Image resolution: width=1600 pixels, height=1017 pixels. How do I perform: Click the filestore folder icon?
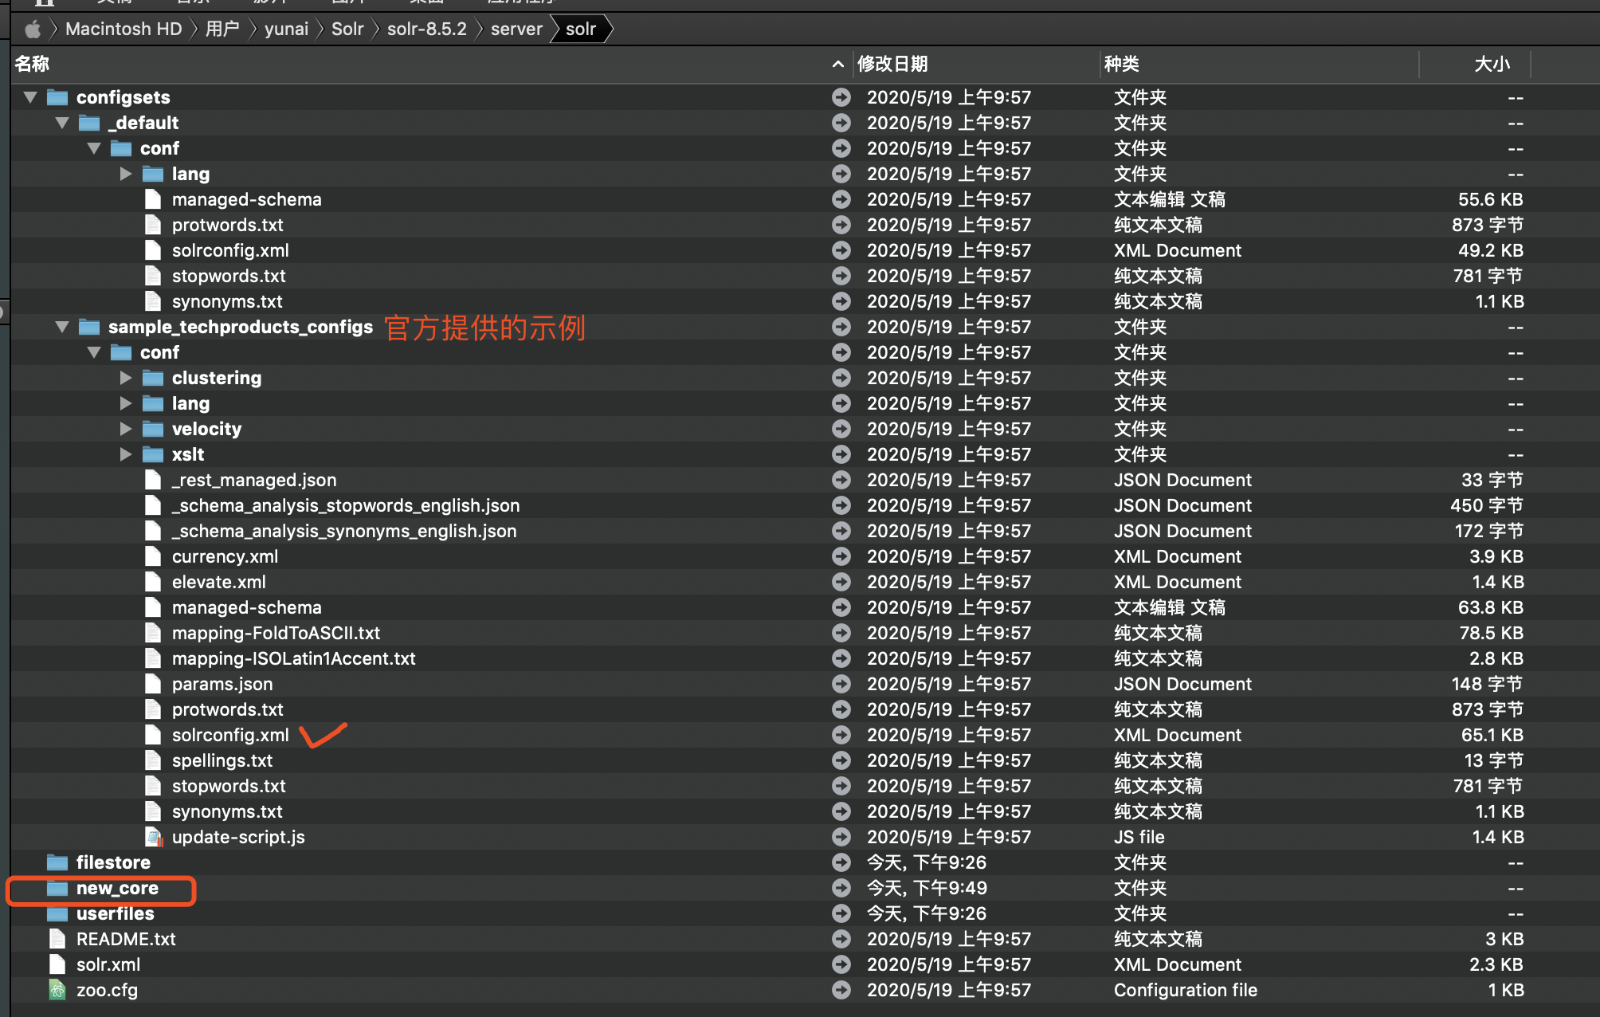57,862
